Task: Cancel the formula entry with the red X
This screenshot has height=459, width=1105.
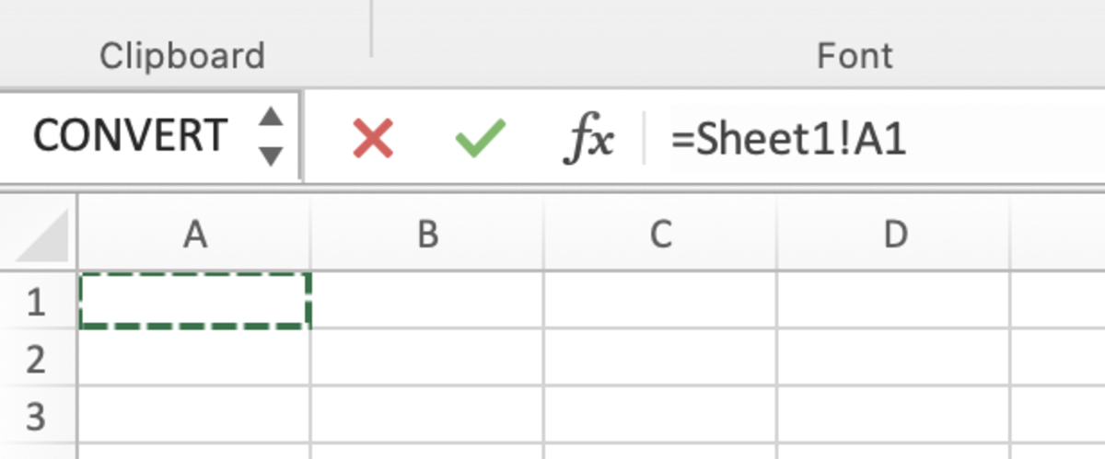Action: (373, 139)
